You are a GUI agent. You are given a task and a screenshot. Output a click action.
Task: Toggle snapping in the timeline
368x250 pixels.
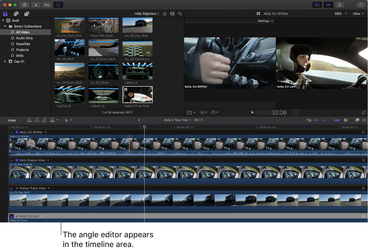pyautogui.click(x=337, y=120)
